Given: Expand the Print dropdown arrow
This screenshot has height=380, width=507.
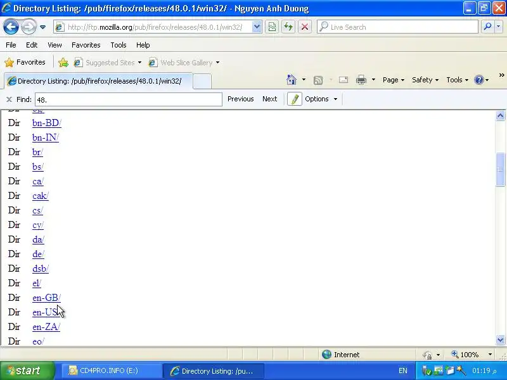Looking at the screenshot, I should click(x=373, y=80).
